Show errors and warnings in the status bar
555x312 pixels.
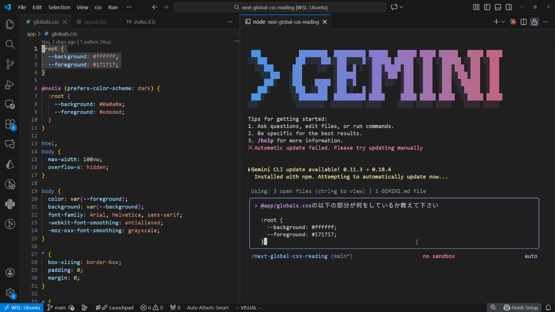[152, 308]
